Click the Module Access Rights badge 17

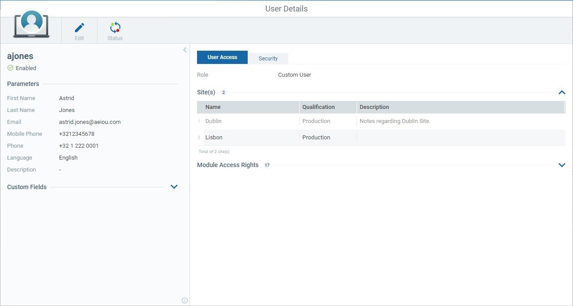pos(267,165)
